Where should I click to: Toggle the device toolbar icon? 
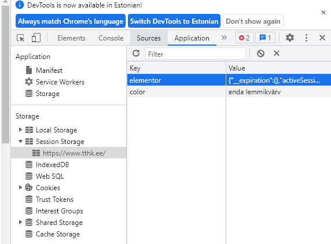coord(36,38)
